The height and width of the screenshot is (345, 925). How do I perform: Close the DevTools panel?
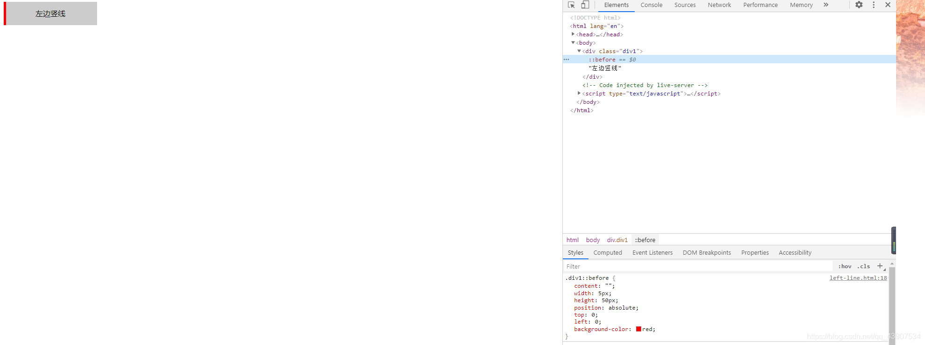(888, 5)
